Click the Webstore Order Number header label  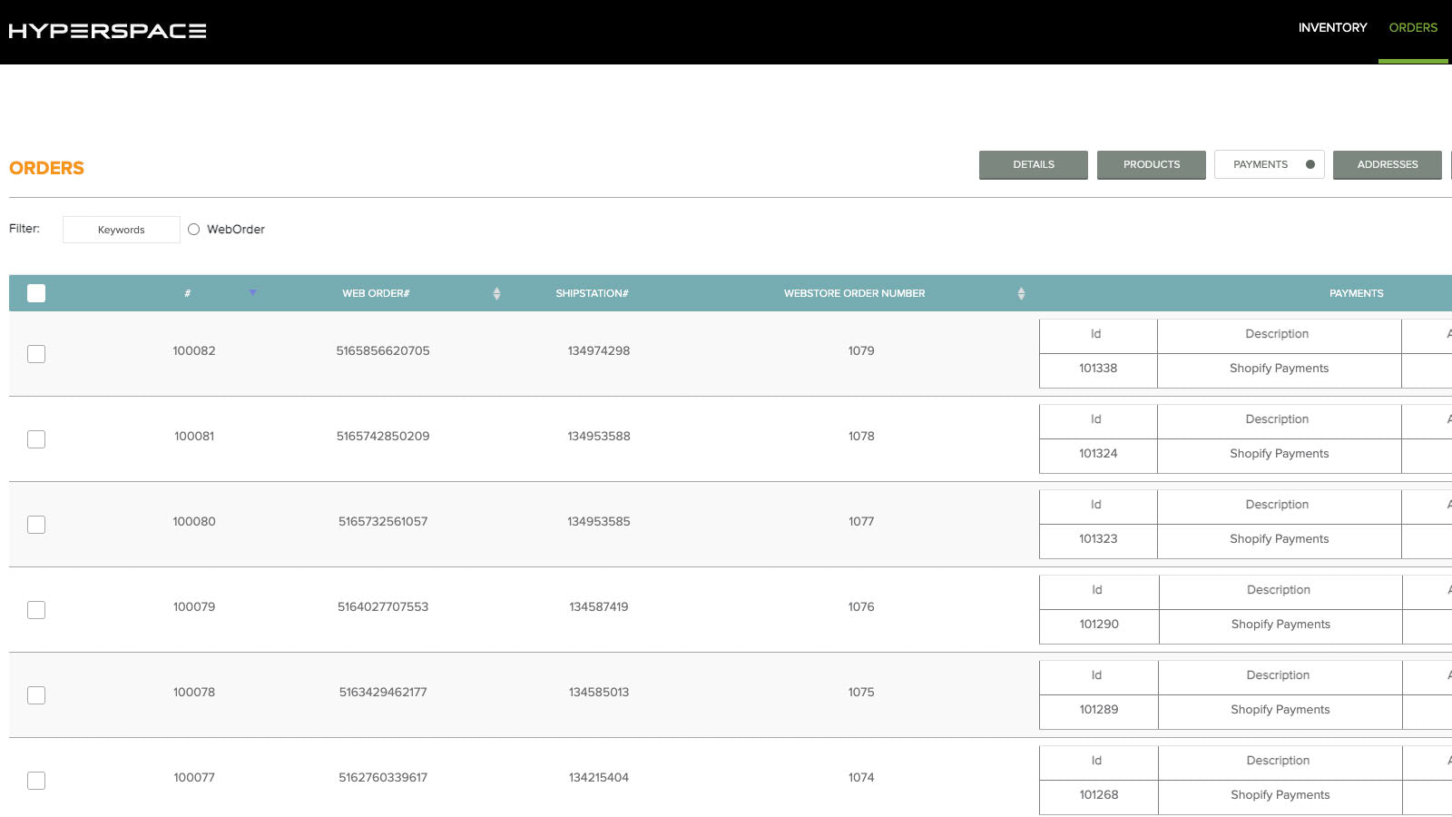tap(855, 293)
